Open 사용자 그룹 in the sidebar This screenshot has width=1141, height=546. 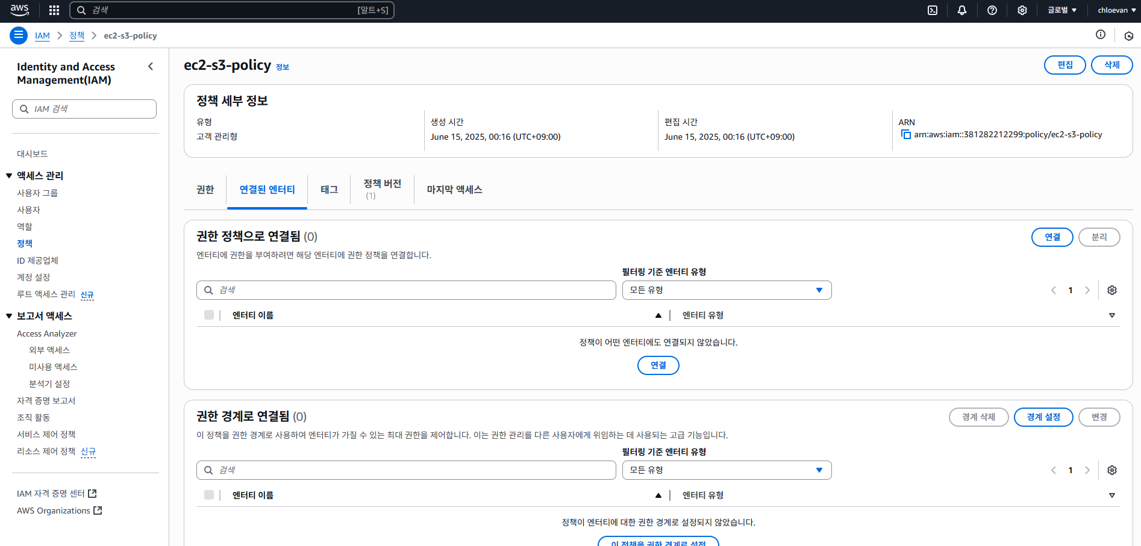point(37,193)
